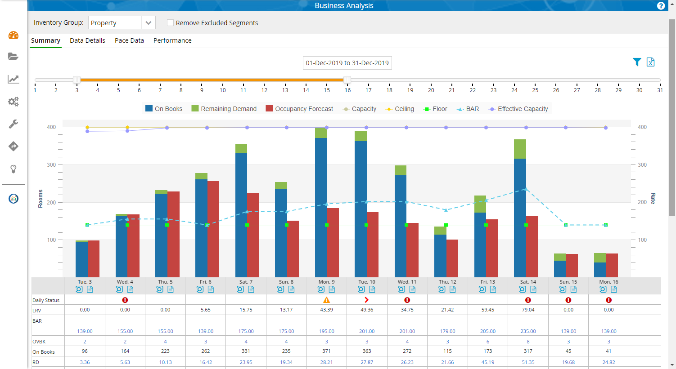The width and height of the screenshot is (676, 369).
Task: Click the wrench tools sidebar icon
Action: coord(14,124)
